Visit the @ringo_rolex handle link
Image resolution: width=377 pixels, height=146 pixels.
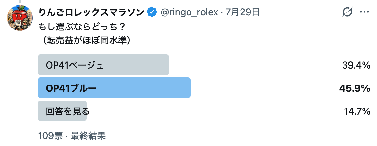(x=189, y=12)
